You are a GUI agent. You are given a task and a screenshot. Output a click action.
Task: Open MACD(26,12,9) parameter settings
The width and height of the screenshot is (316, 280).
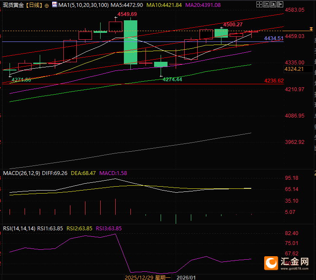pyautogui.click(x=22, y=173)
